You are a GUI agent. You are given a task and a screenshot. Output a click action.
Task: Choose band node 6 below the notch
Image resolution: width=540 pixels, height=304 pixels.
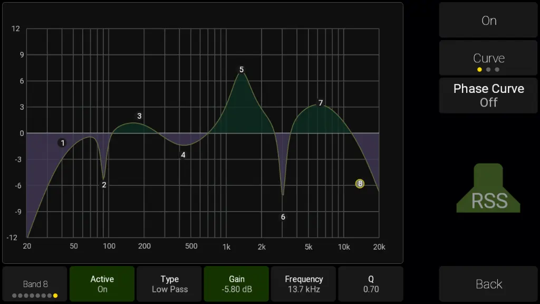coord(283,217)
